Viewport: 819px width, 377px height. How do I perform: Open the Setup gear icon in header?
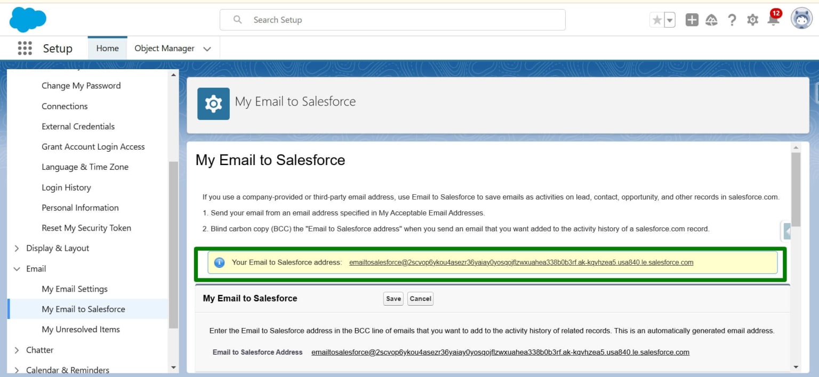752,20
